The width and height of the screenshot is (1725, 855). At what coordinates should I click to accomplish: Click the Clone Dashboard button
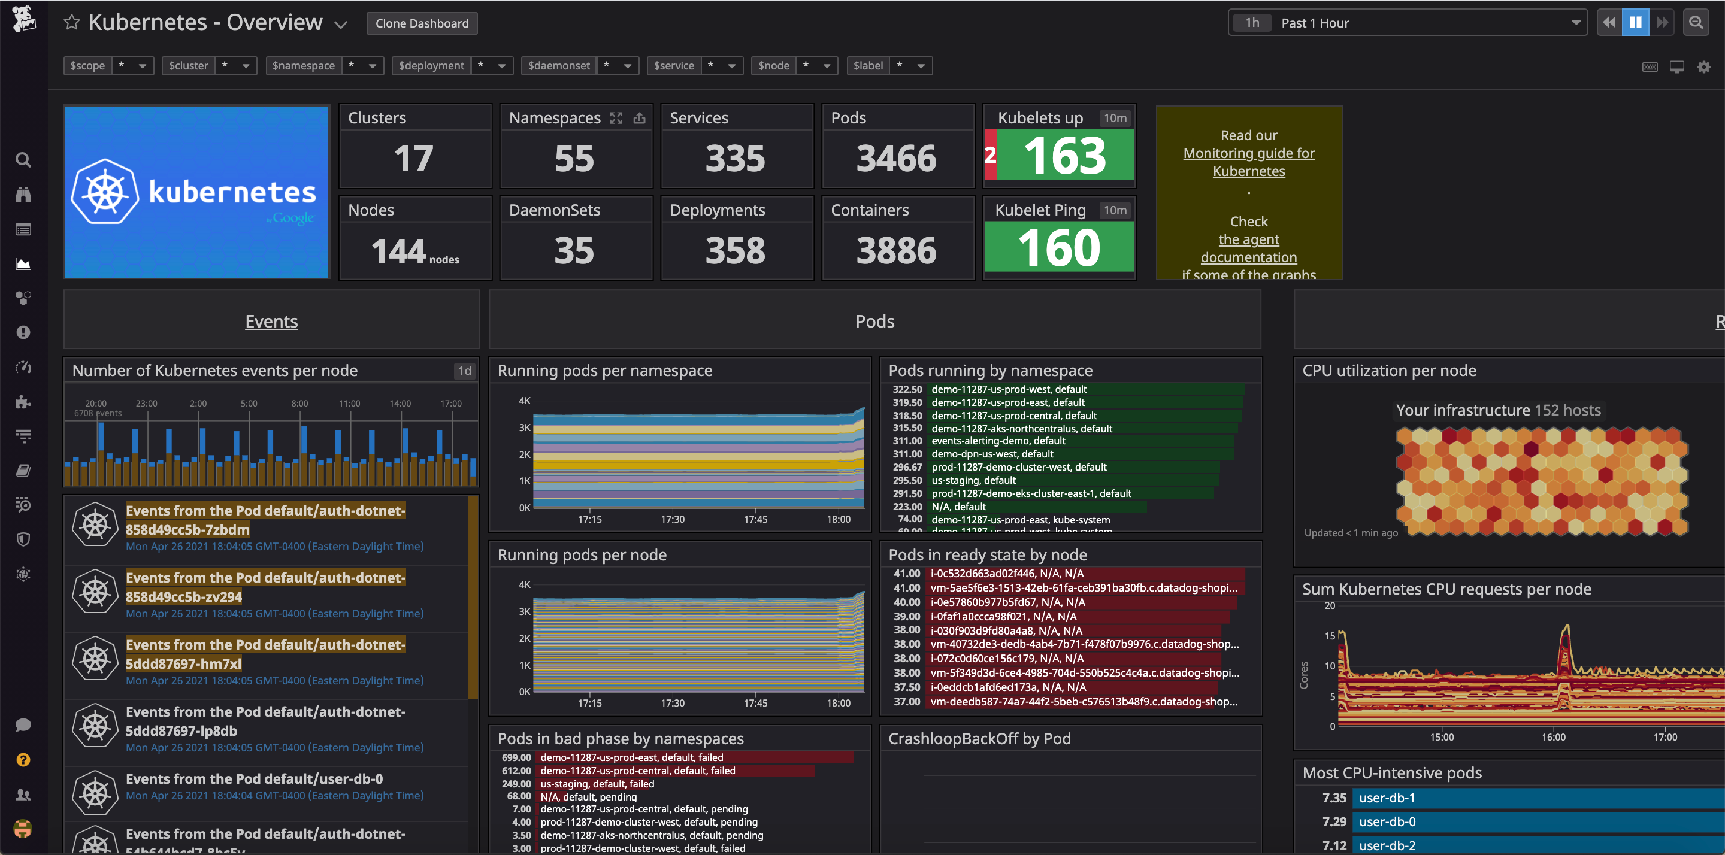[x=421, y=22]
